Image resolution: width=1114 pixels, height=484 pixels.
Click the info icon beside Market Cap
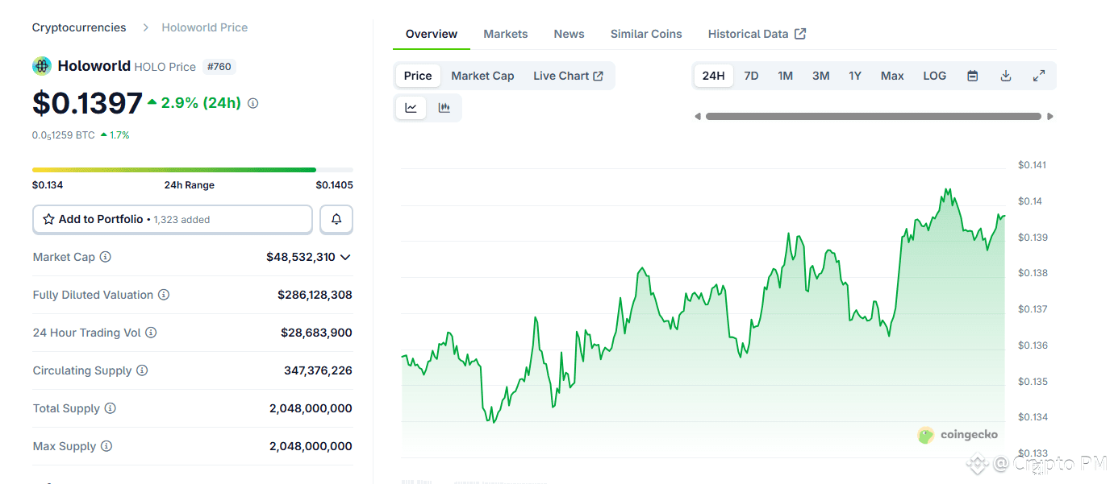pos(106,257)
